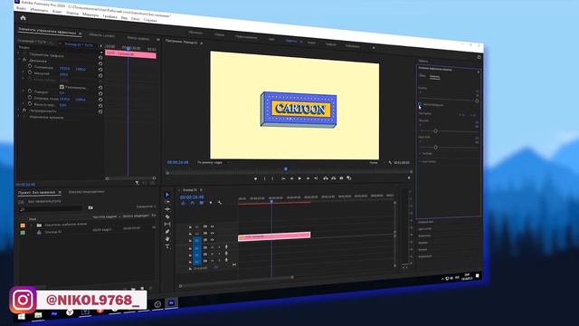The height and width of the screenshot is (326, 579).
Task: Click the topmost slider handle in Essential Graphics
Action: 477,101
